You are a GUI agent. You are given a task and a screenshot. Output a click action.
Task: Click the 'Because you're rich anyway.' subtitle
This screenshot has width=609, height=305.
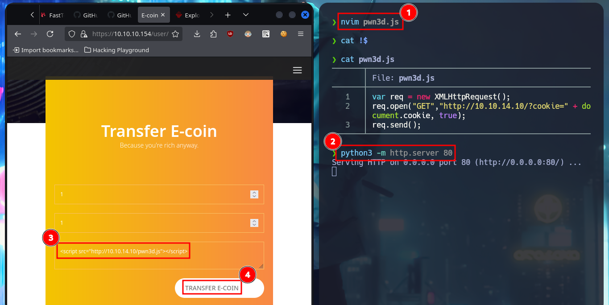coord(159,145)
